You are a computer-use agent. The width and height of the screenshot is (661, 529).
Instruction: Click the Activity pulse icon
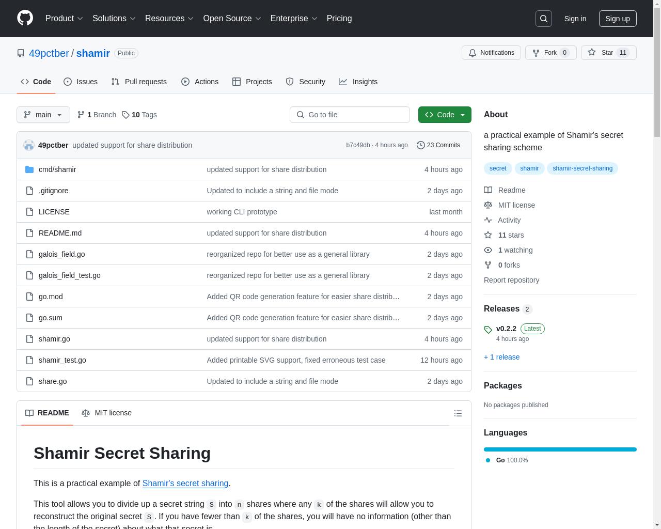click(488, 220)
